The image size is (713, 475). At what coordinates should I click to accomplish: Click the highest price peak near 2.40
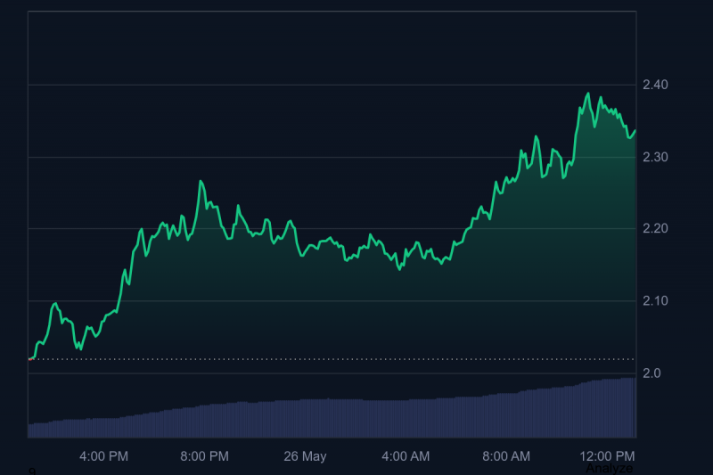(x=588, y=94)
